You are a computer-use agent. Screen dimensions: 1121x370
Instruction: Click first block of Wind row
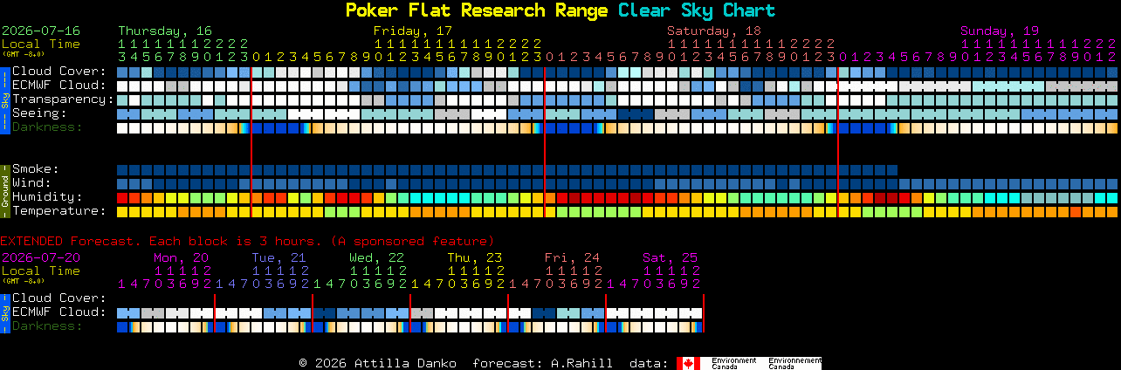[x=122, y=183]
